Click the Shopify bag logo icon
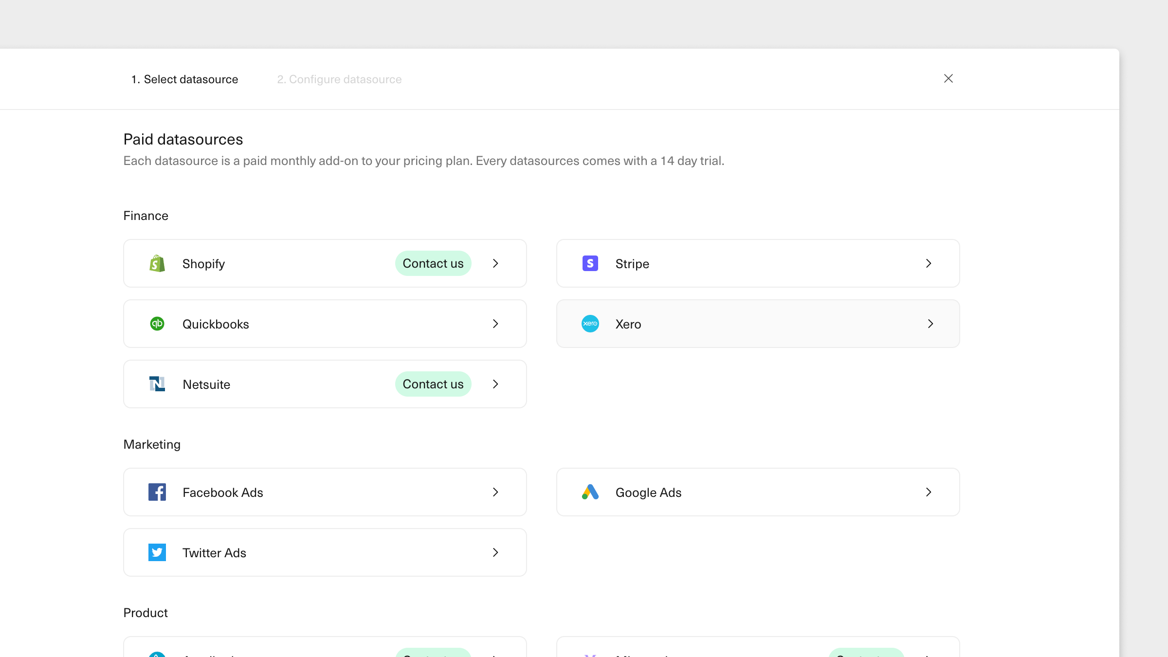Image resolution: width=1168 pixels, height=657 pixels. pos(157,263)
